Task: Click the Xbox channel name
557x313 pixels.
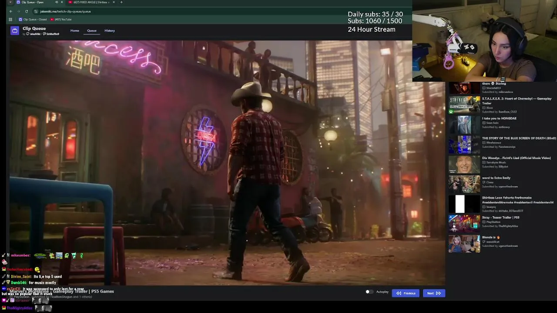Action: click(490, 107)
